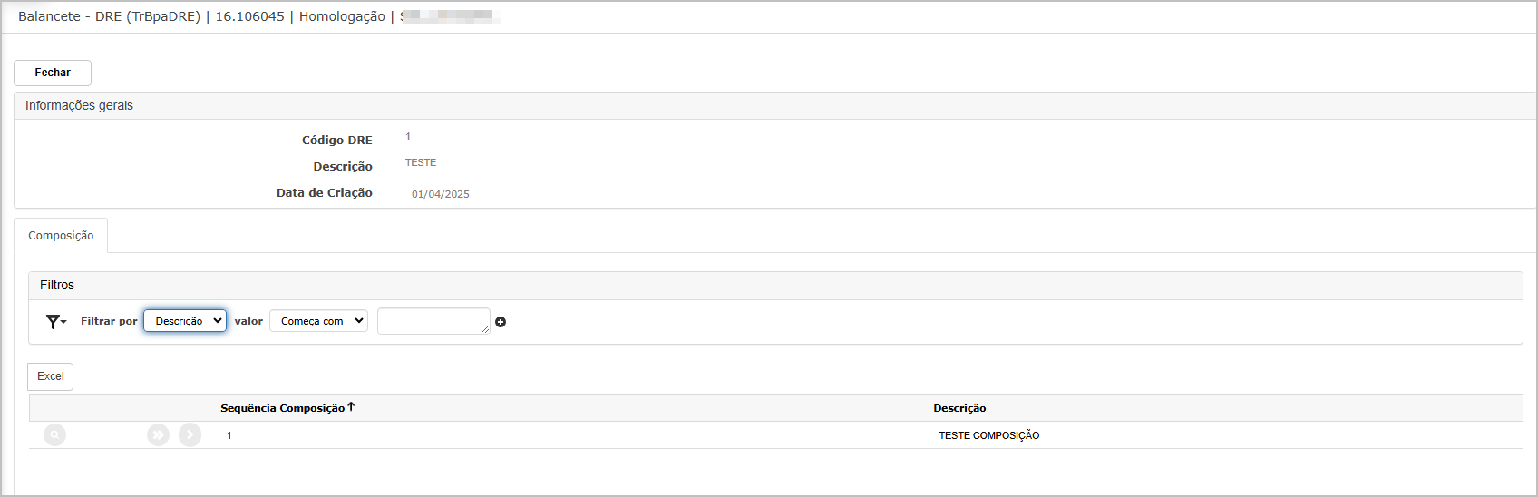Click sequence value 1 in the grid
The height and width of the screenshot is (497, 1538).
coord(229,435)
